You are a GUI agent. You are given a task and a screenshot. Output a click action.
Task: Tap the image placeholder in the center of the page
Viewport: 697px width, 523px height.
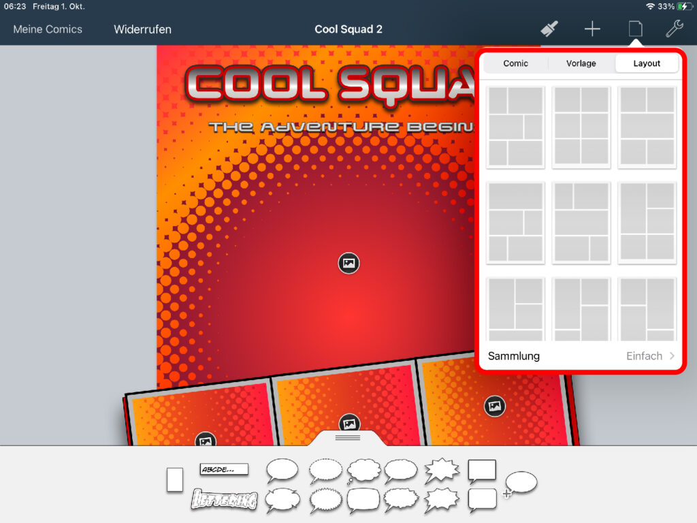click(x=348, y=263)
